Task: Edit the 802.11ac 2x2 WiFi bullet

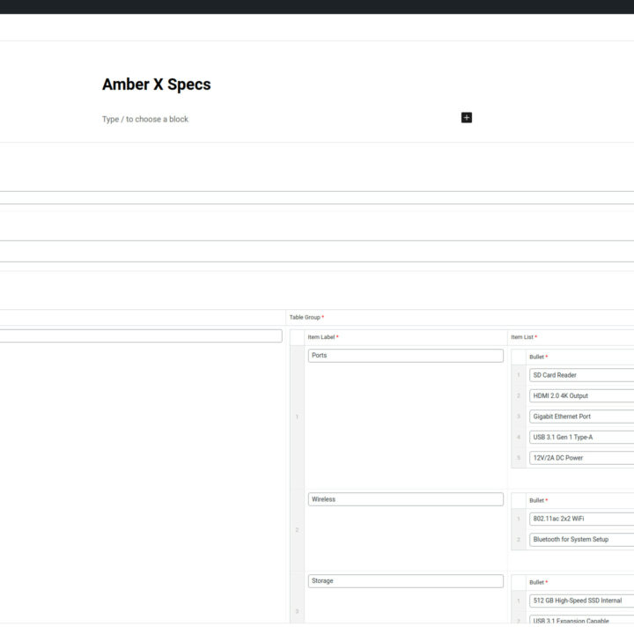Action: pyautogui.click(x=581, y=519)
